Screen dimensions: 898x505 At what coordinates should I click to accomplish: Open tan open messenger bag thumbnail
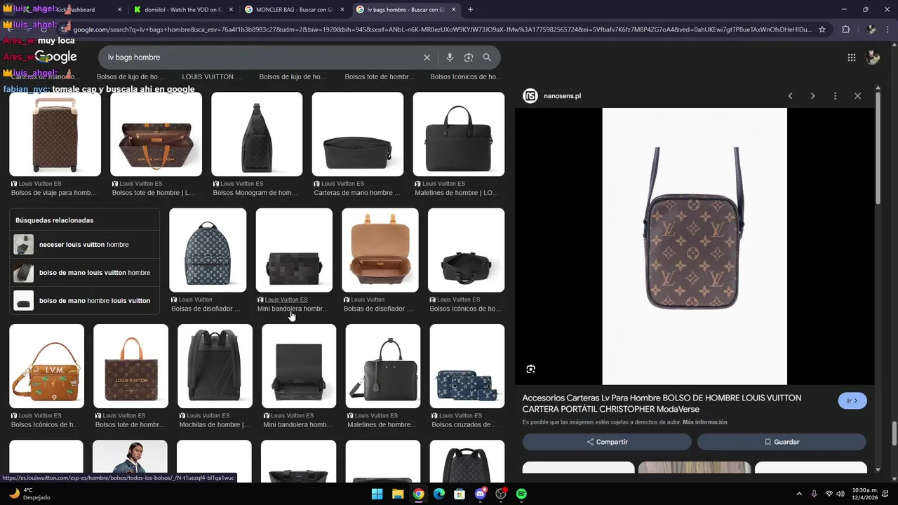(380, 250)
